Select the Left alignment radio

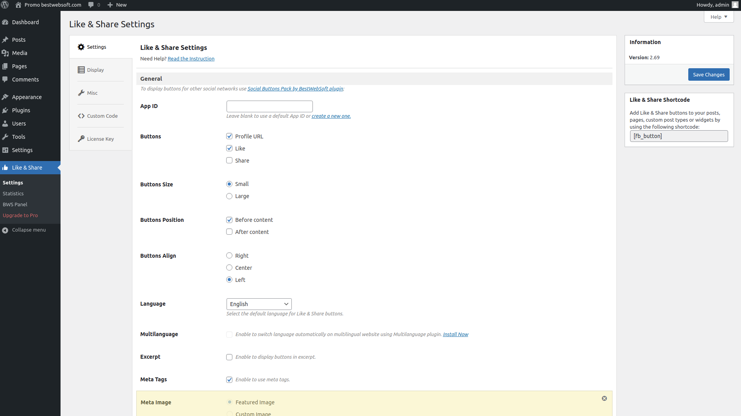tap(229, 280)
